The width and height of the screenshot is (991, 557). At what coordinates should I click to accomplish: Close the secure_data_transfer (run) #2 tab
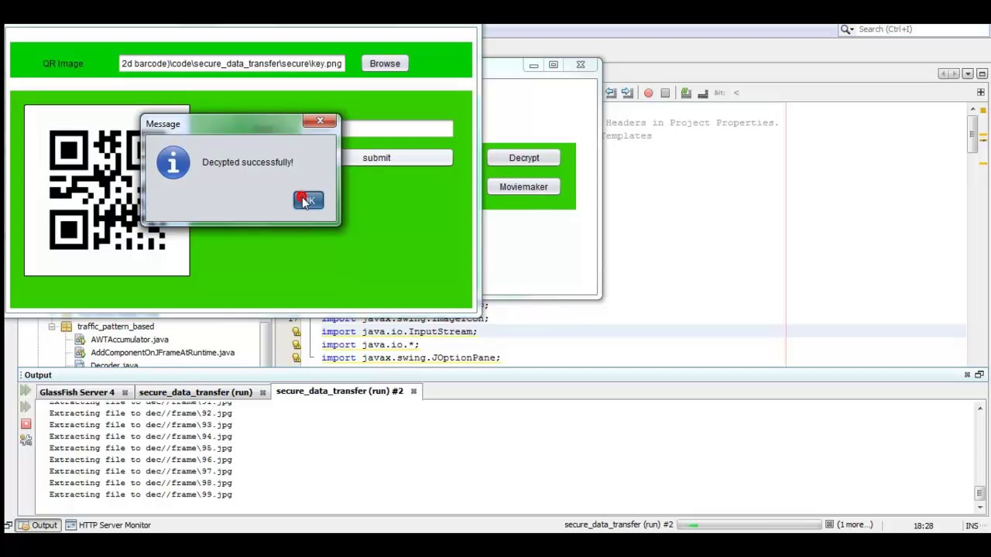[x=413, y=391]
